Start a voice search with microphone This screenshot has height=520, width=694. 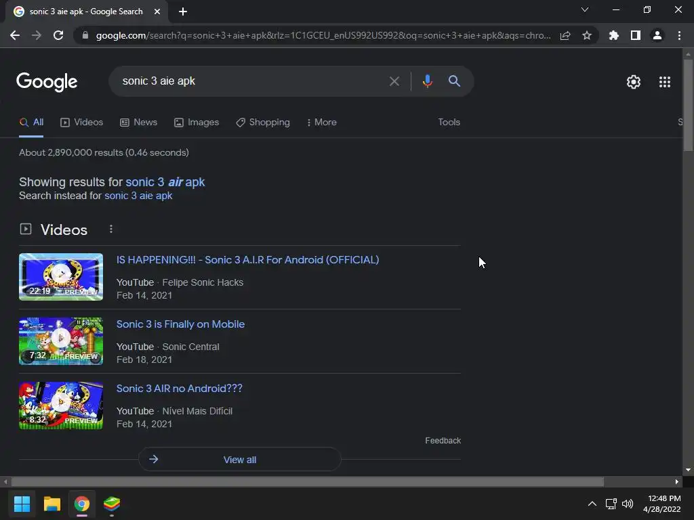pos(427,81)
